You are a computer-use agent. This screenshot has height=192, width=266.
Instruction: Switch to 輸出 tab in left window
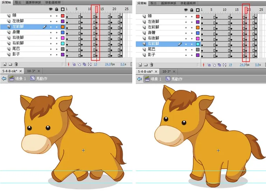click(x=18, y=3)
